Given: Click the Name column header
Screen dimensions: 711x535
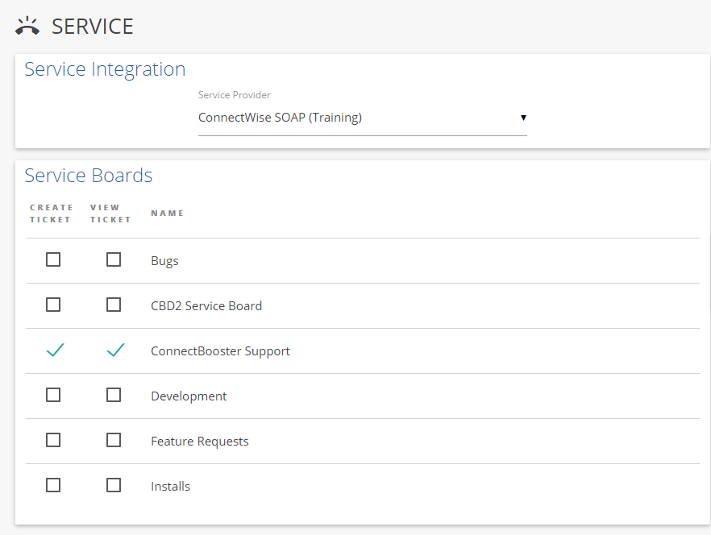Looking at the screenshot, I should (x=168, y=213).
